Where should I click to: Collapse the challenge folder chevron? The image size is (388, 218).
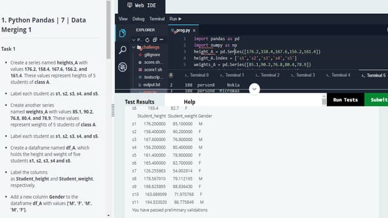coord(133,47)
